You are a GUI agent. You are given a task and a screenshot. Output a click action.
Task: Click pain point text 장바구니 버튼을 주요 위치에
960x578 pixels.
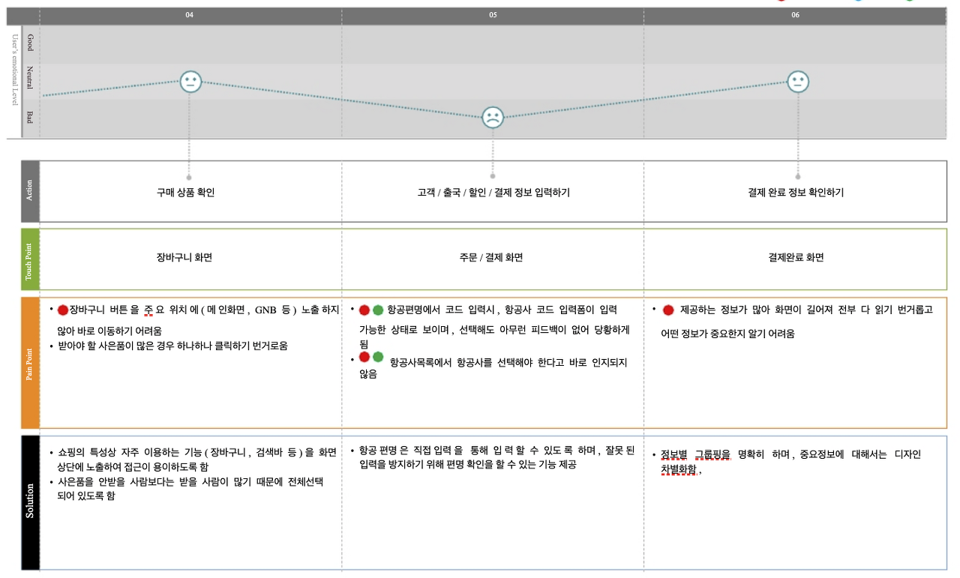[199, 319]
